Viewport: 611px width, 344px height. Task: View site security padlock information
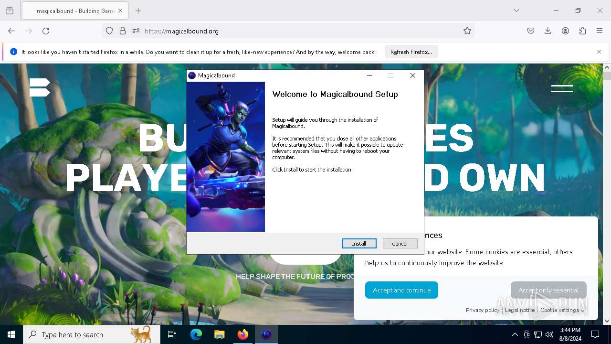(x=123, y=31)
